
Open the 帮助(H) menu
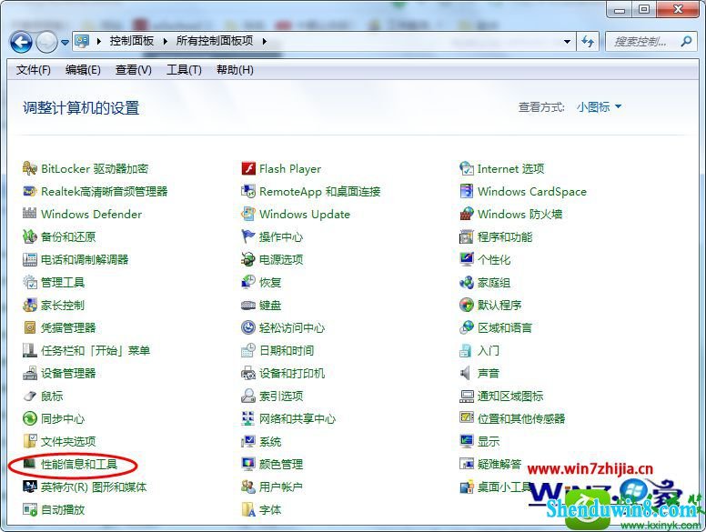(235, 70)
